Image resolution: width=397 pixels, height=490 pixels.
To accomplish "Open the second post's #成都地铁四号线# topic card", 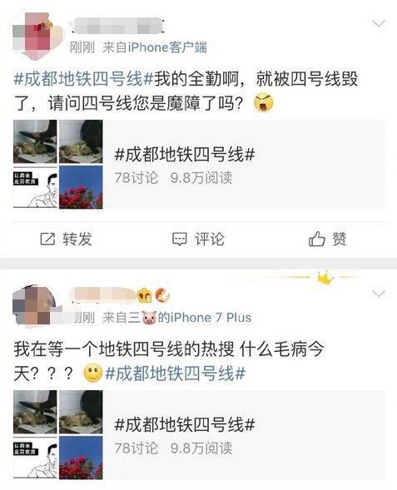I will (x=199, y=434).
